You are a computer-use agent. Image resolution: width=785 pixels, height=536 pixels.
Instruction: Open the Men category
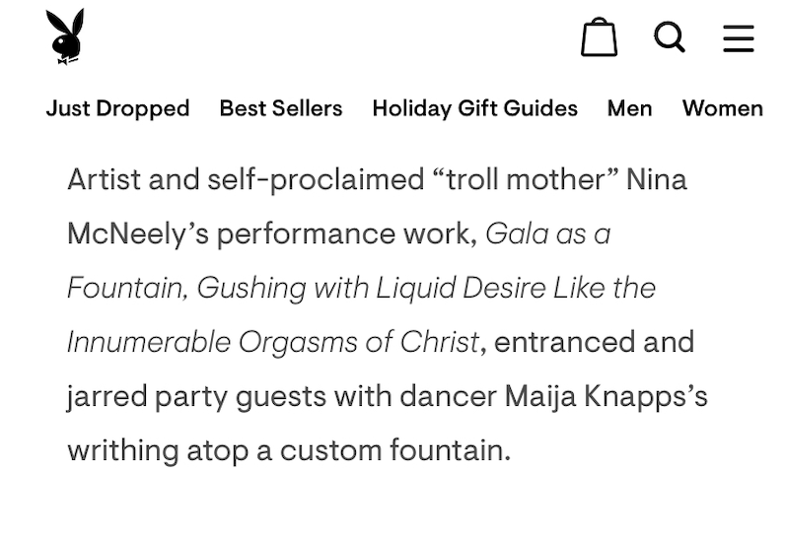[x=630, y=108]
